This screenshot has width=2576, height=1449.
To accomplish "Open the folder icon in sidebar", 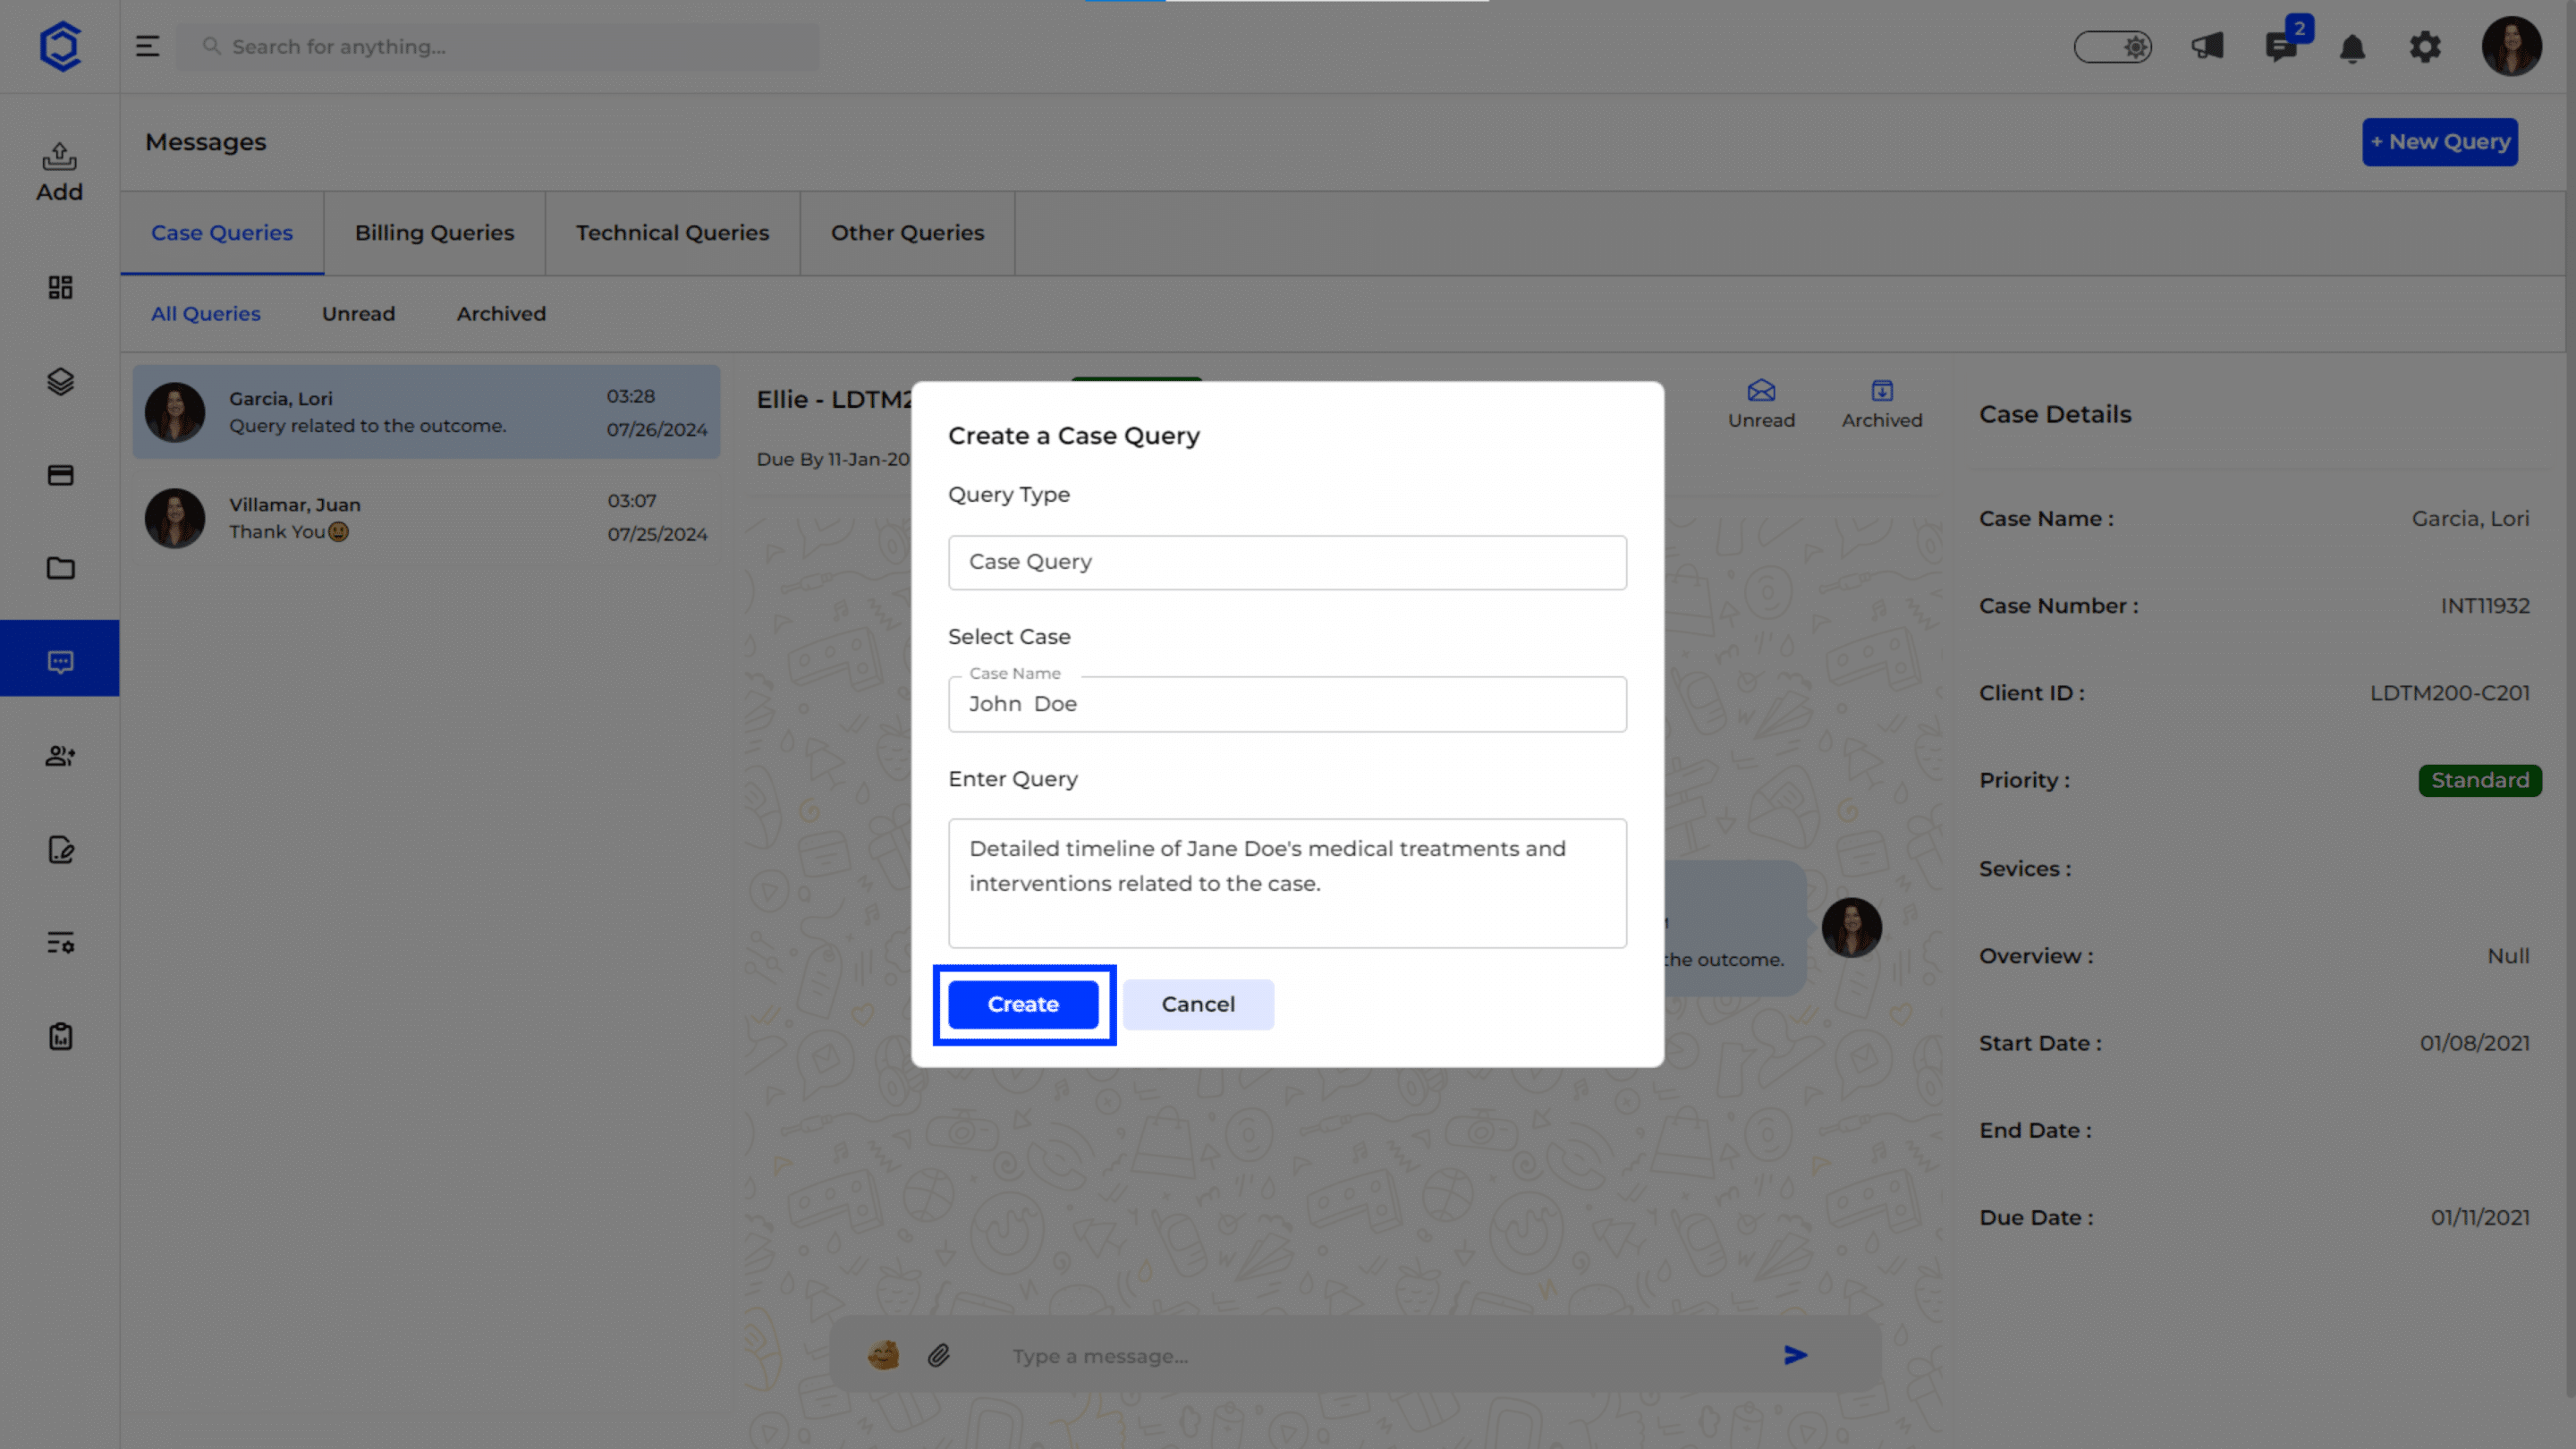I will point(60,568).
